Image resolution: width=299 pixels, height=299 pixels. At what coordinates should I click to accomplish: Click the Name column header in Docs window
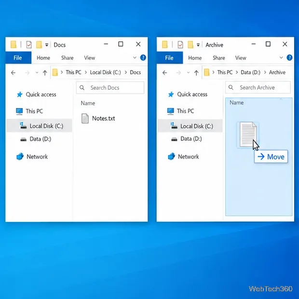click(88, 103)
